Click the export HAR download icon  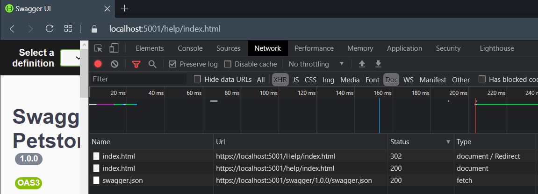[378, 64]
